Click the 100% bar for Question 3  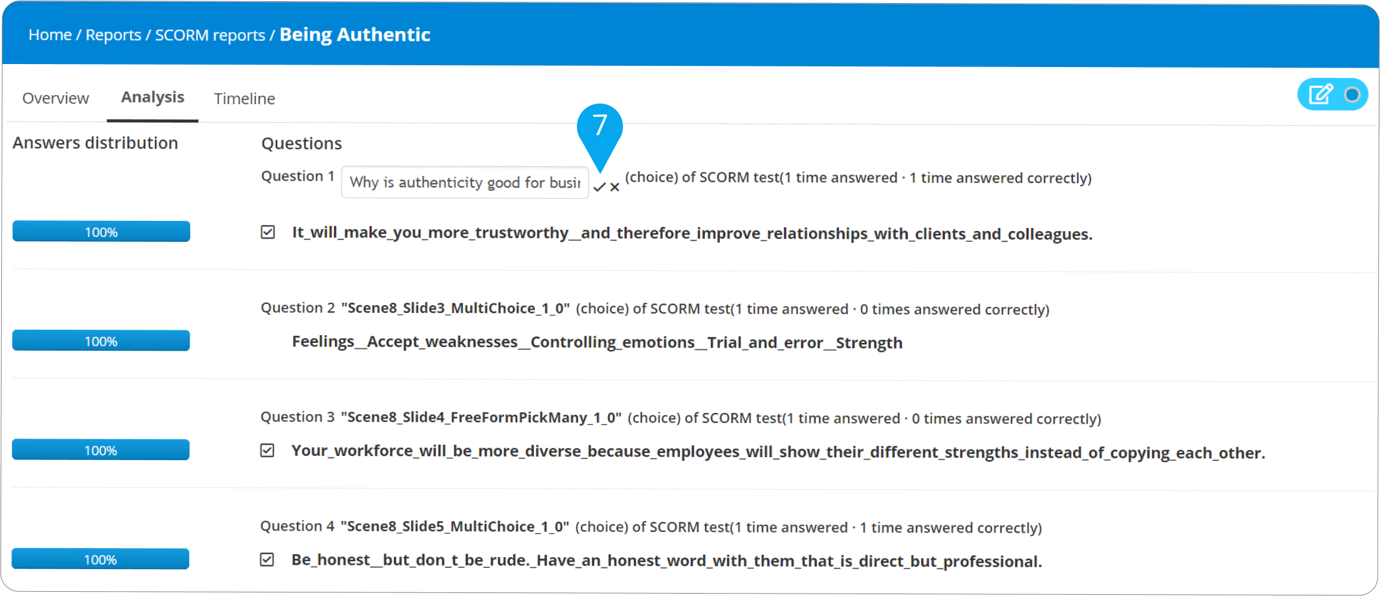(101, 450)
